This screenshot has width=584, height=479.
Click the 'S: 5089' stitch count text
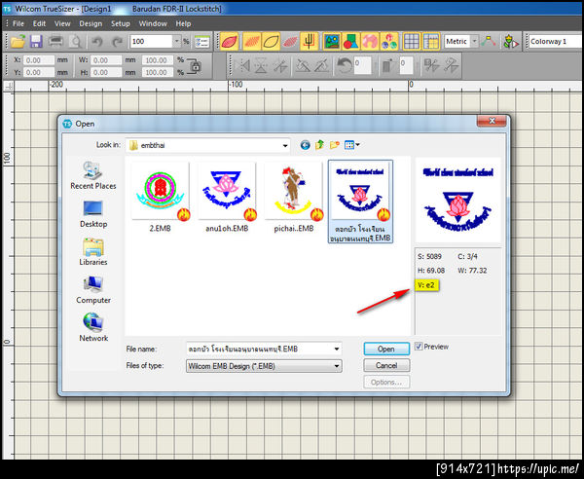[x=429, y=256]
